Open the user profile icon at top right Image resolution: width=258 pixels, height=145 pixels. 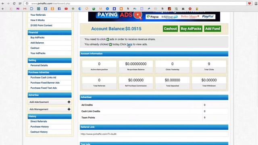[256, 4]
